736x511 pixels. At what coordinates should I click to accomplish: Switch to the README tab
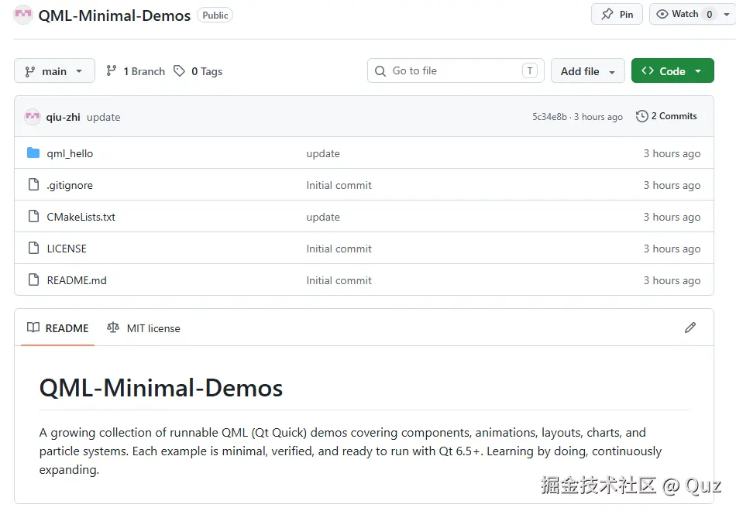point(58,328)
